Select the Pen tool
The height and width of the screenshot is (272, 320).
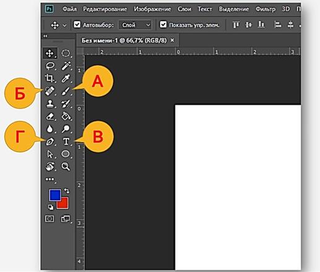[x=50, y=141]
